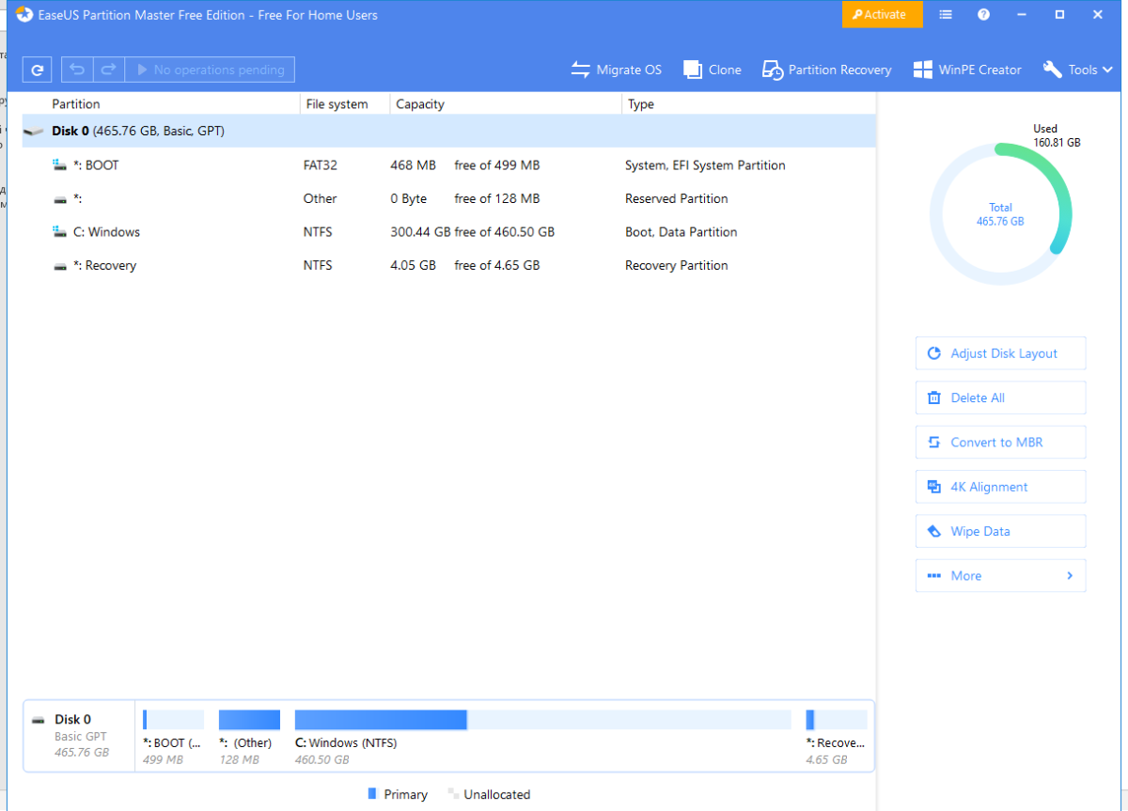
Task: Click the 4K Alignment icon
Action: [x=934, y=487]
